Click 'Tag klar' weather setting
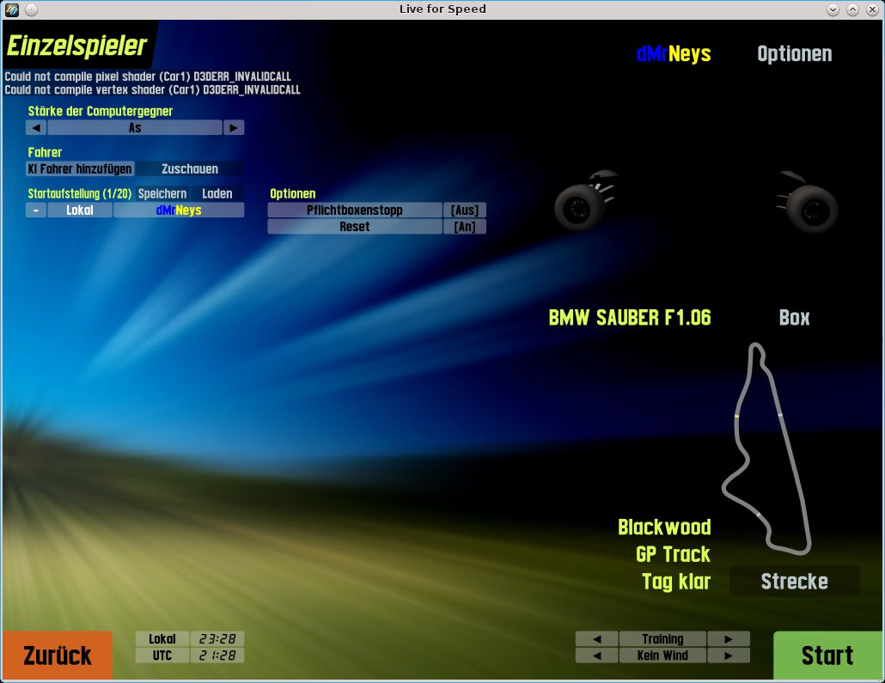This screenshot has height=683, width=885. pos(676,582)
